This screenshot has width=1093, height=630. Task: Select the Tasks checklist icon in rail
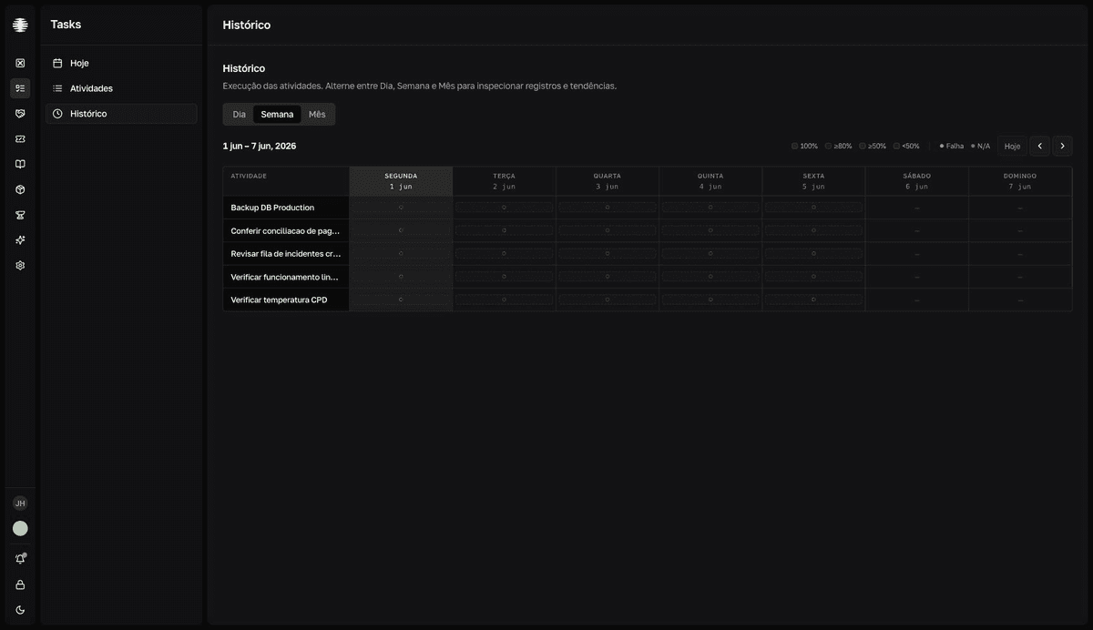(20, 88)
